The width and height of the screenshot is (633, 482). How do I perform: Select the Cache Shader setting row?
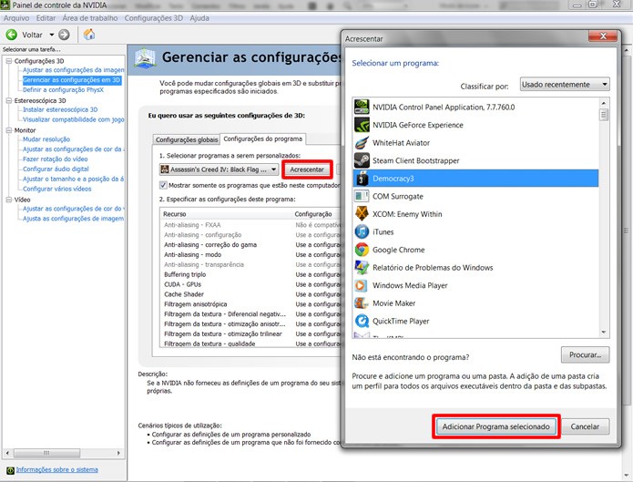click(251, 294)
